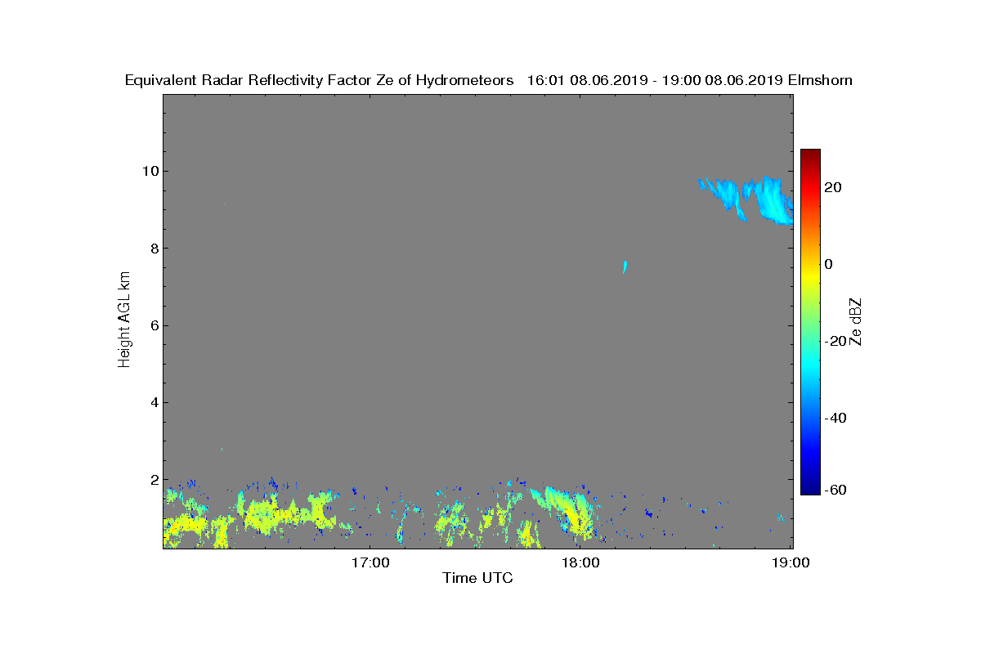Click the 17:00 time tick label
Image resolution: width=981 pixels, height=654 pixels.
tap(370, 562)
